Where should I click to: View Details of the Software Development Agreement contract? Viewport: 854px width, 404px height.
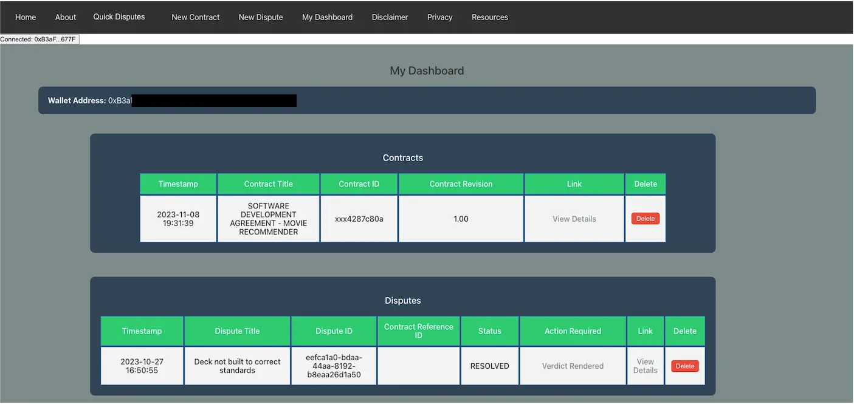coord(574,218)
